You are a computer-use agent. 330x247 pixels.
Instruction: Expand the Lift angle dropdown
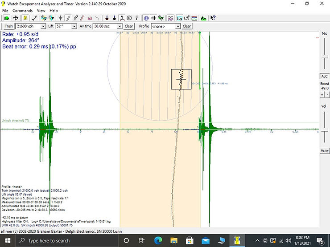point(74,26)
